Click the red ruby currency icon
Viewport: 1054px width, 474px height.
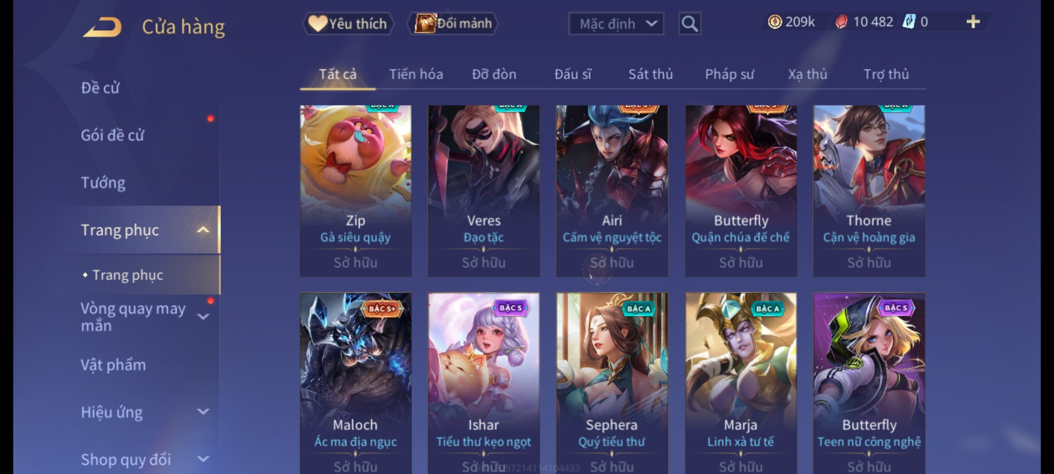coord(841,22)
